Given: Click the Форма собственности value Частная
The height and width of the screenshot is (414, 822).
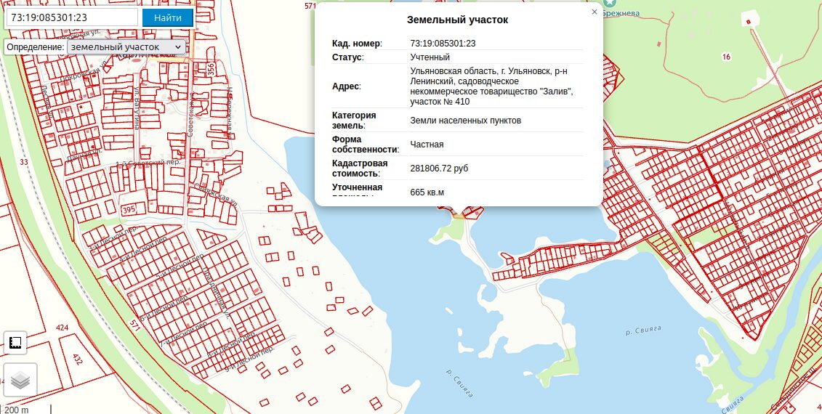Looking at the screenshot, I should click(427, 144).
